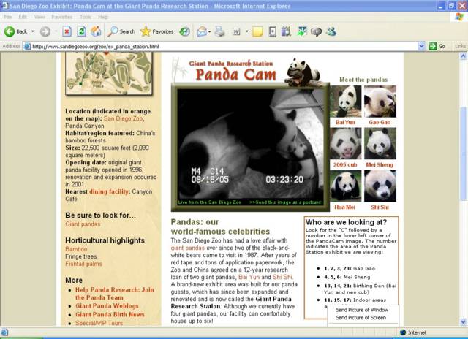Open the View menu
The width and height of the screenshot is (468, 339).
pyautogui.click(x=39, y=17)
